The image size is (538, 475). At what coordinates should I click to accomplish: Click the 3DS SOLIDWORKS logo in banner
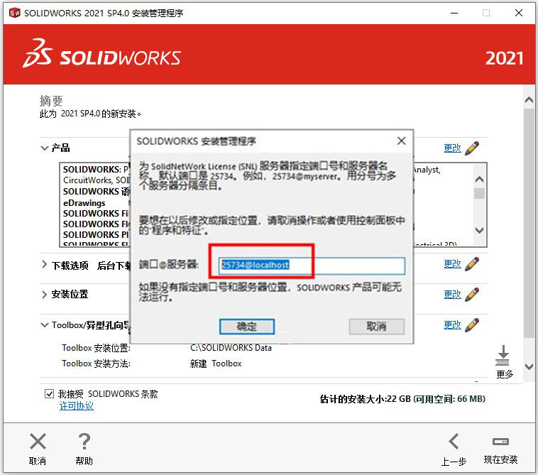(102, 54)
